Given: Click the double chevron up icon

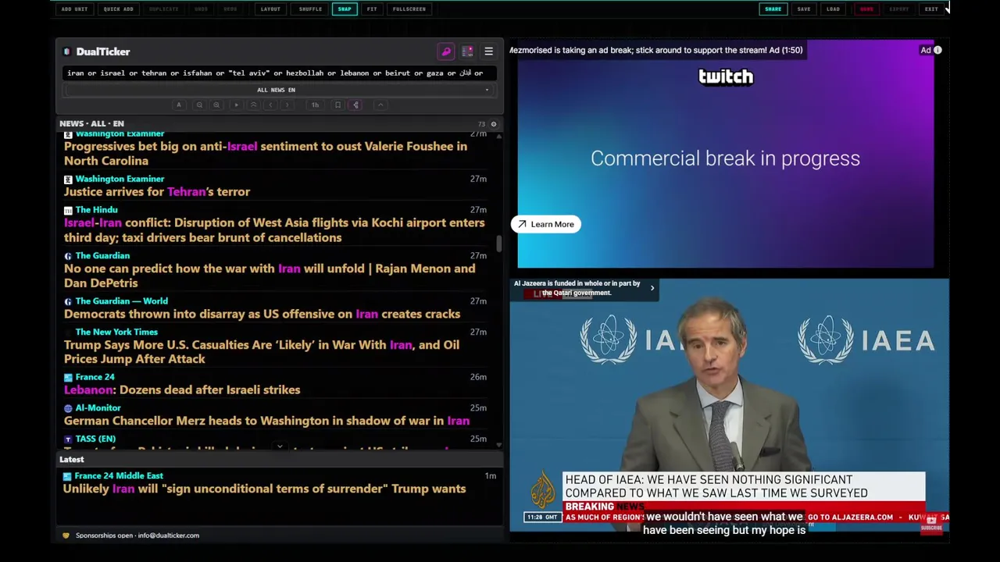Looking at the screenshot, I should click(x=253, y=105).
